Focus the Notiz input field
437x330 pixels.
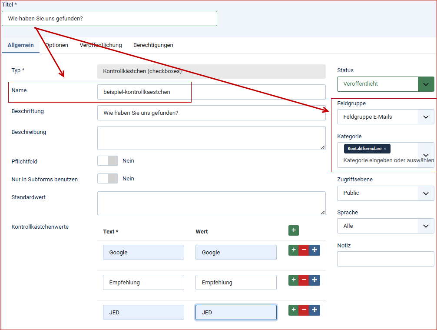point(385,259)
